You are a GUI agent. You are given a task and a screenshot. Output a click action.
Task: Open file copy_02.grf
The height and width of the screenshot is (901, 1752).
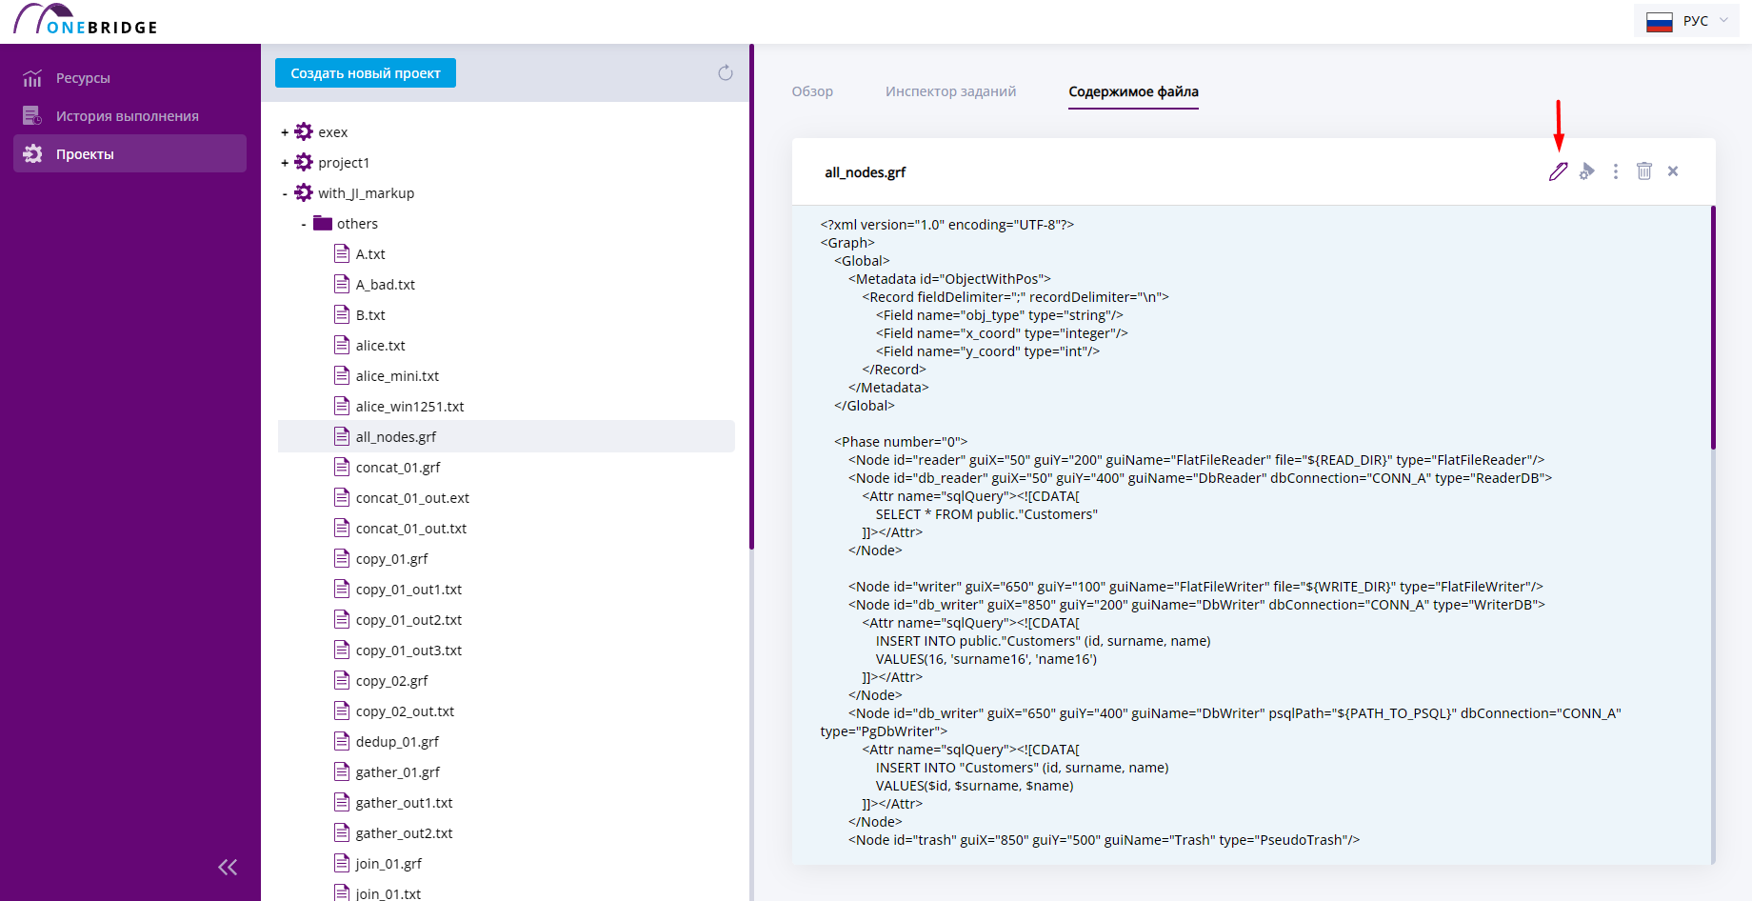392,681
